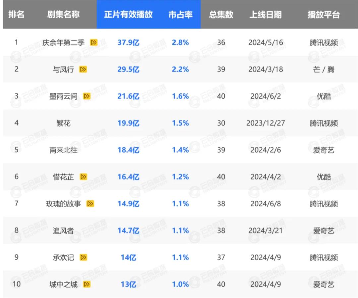358x298 pixels.
Task: Click the 2024/3/21 release date
Action: coord(266,231)
